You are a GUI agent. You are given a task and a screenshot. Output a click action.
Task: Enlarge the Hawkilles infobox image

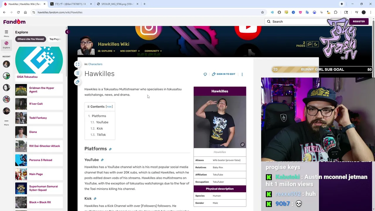point(242,145)
